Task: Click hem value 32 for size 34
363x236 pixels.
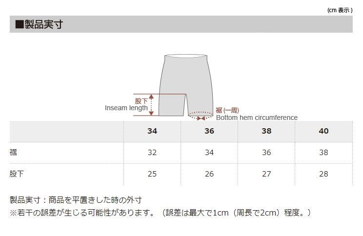Action: pos(152,153)
